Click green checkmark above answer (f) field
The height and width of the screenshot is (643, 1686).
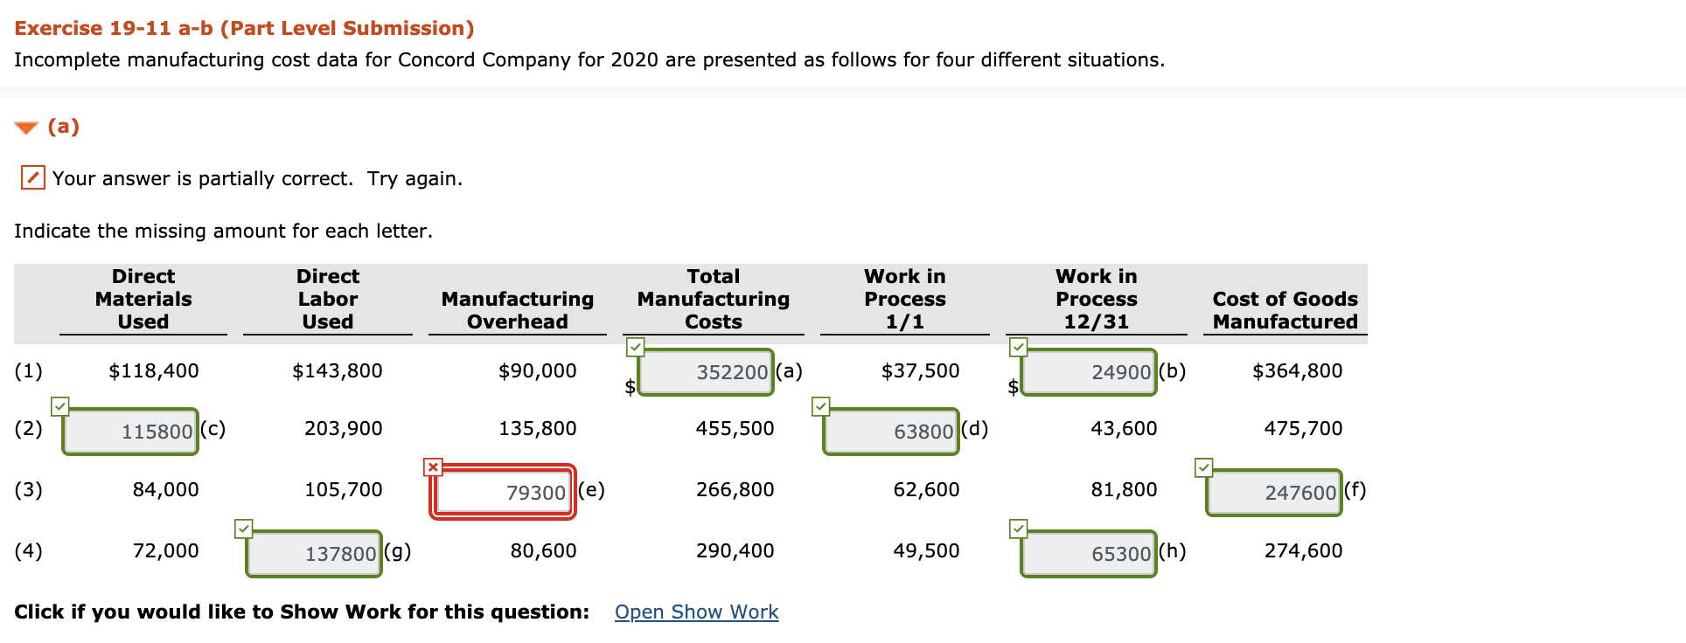tap(1203, 467)
